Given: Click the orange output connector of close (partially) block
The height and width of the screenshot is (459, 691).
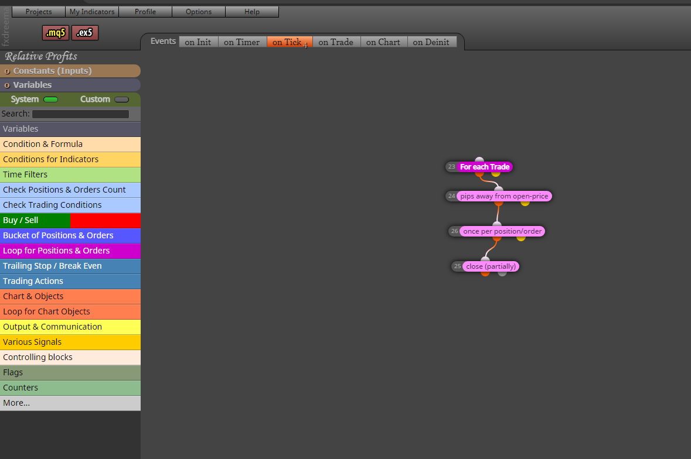Looking at the screenshot, I should tap(485, 274).
